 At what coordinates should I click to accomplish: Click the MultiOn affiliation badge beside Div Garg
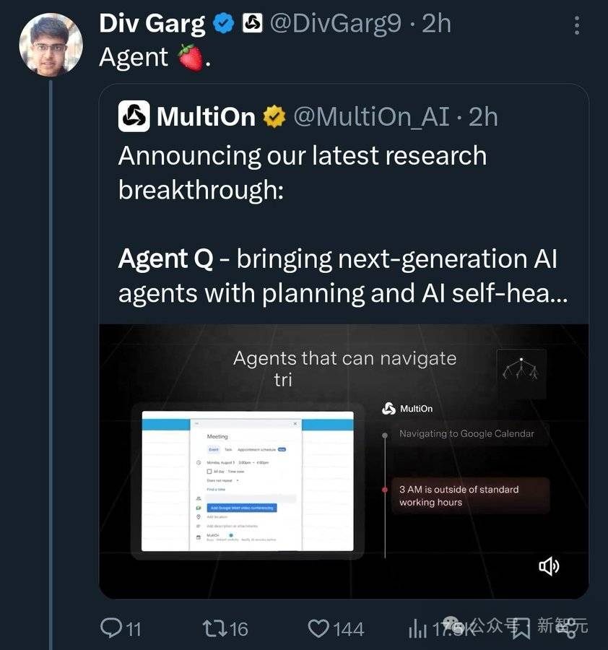[252, 24]
